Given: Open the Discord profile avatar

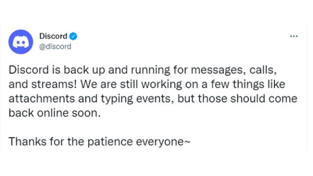Looking at the screenshot, I should point(21,42).
